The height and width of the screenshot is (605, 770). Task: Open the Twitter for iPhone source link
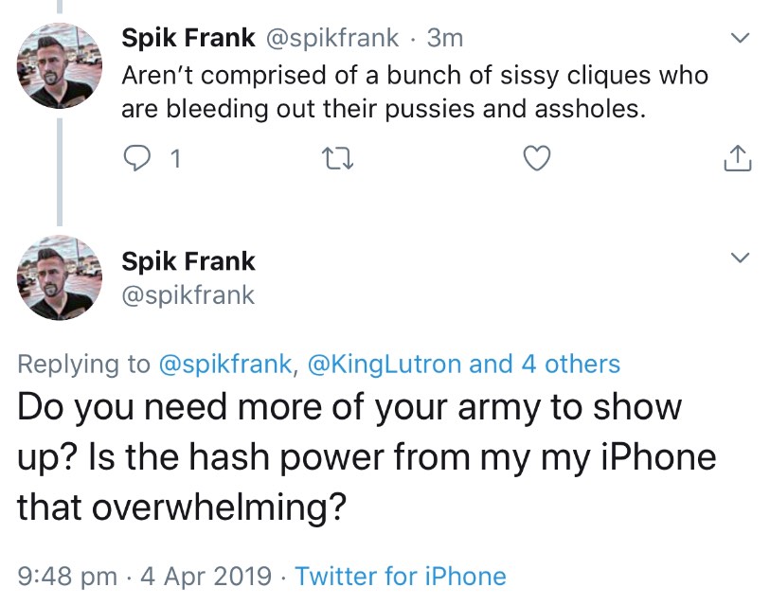(400, 576)
